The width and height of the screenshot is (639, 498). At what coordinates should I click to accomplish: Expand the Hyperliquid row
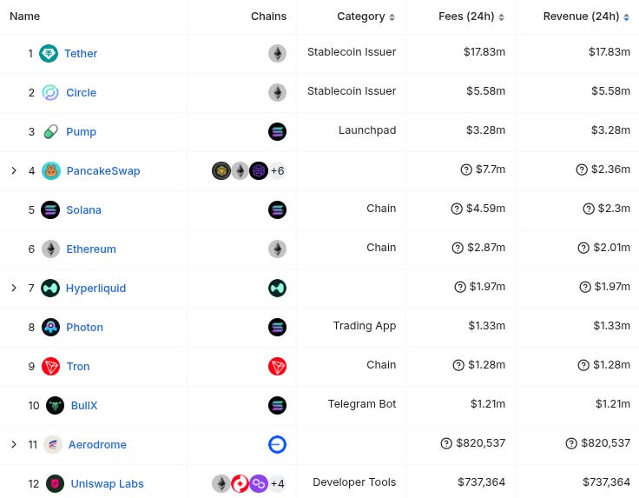[14, 288]
